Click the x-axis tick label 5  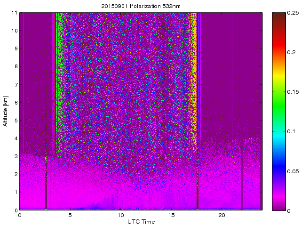(x=70, y=215)
